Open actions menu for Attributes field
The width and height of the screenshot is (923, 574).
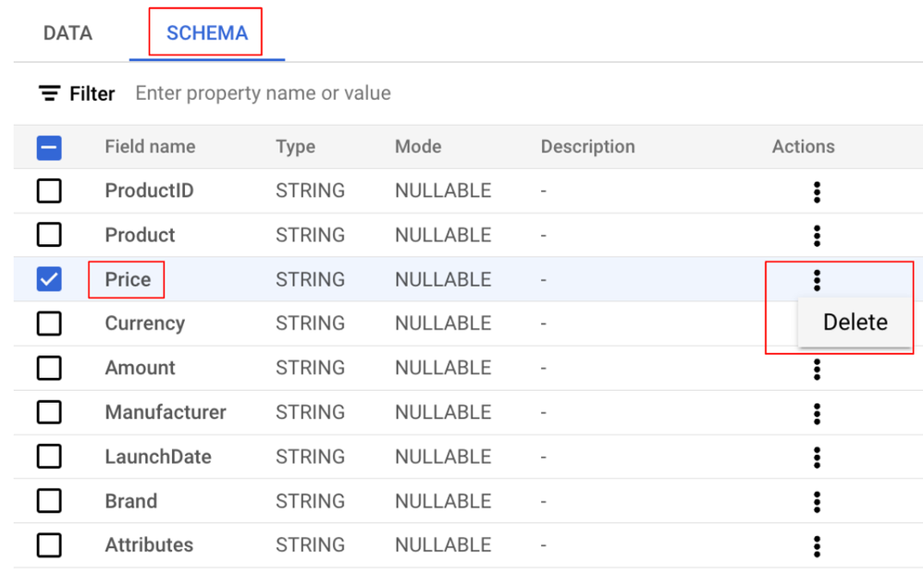[817, 546]
